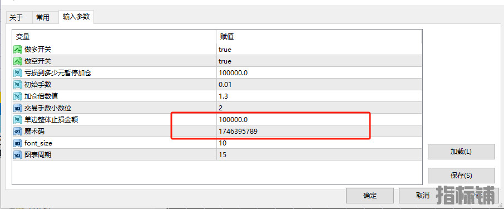The width and height of the screenshot is (504, 209).
Task: Click the 赋值 column header
Action: [319, 37]
